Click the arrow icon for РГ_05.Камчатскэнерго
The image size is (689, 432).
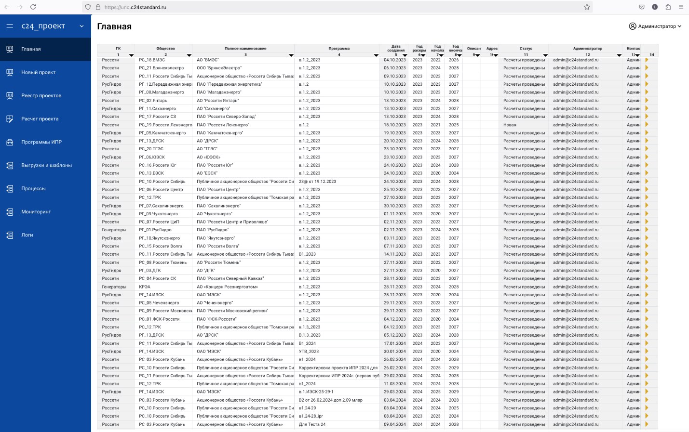[647, 133]
